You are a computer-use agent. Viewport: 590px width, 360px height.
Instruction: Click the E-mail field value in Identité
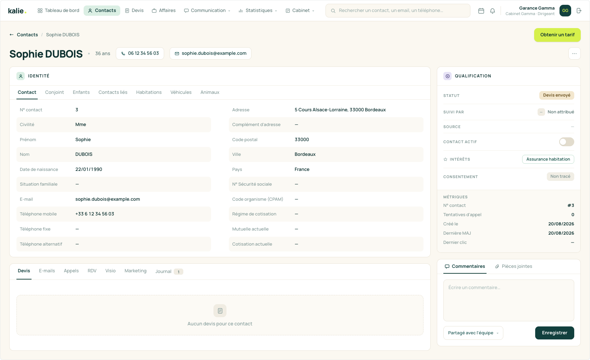click(108, 199)
